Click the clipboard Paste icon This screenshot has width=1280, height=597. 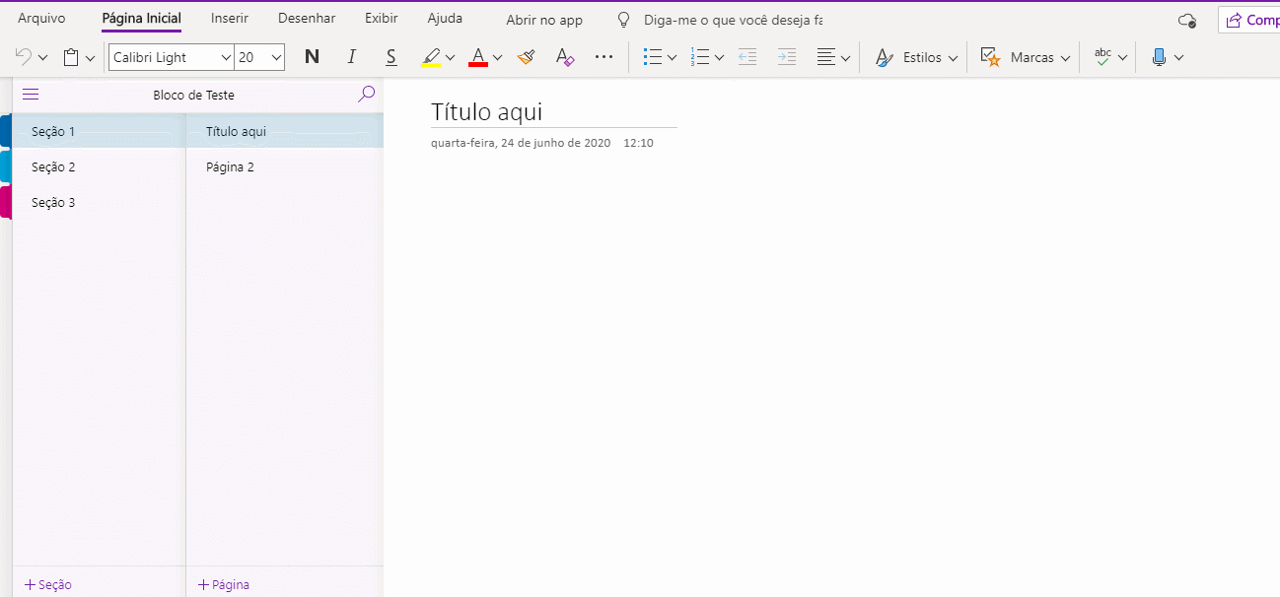[x=71, y=58]
